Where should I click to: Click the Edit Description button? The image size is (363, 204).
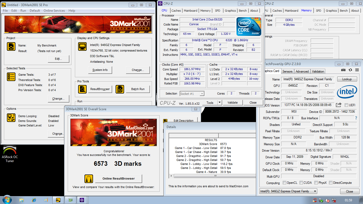[184, 120]
